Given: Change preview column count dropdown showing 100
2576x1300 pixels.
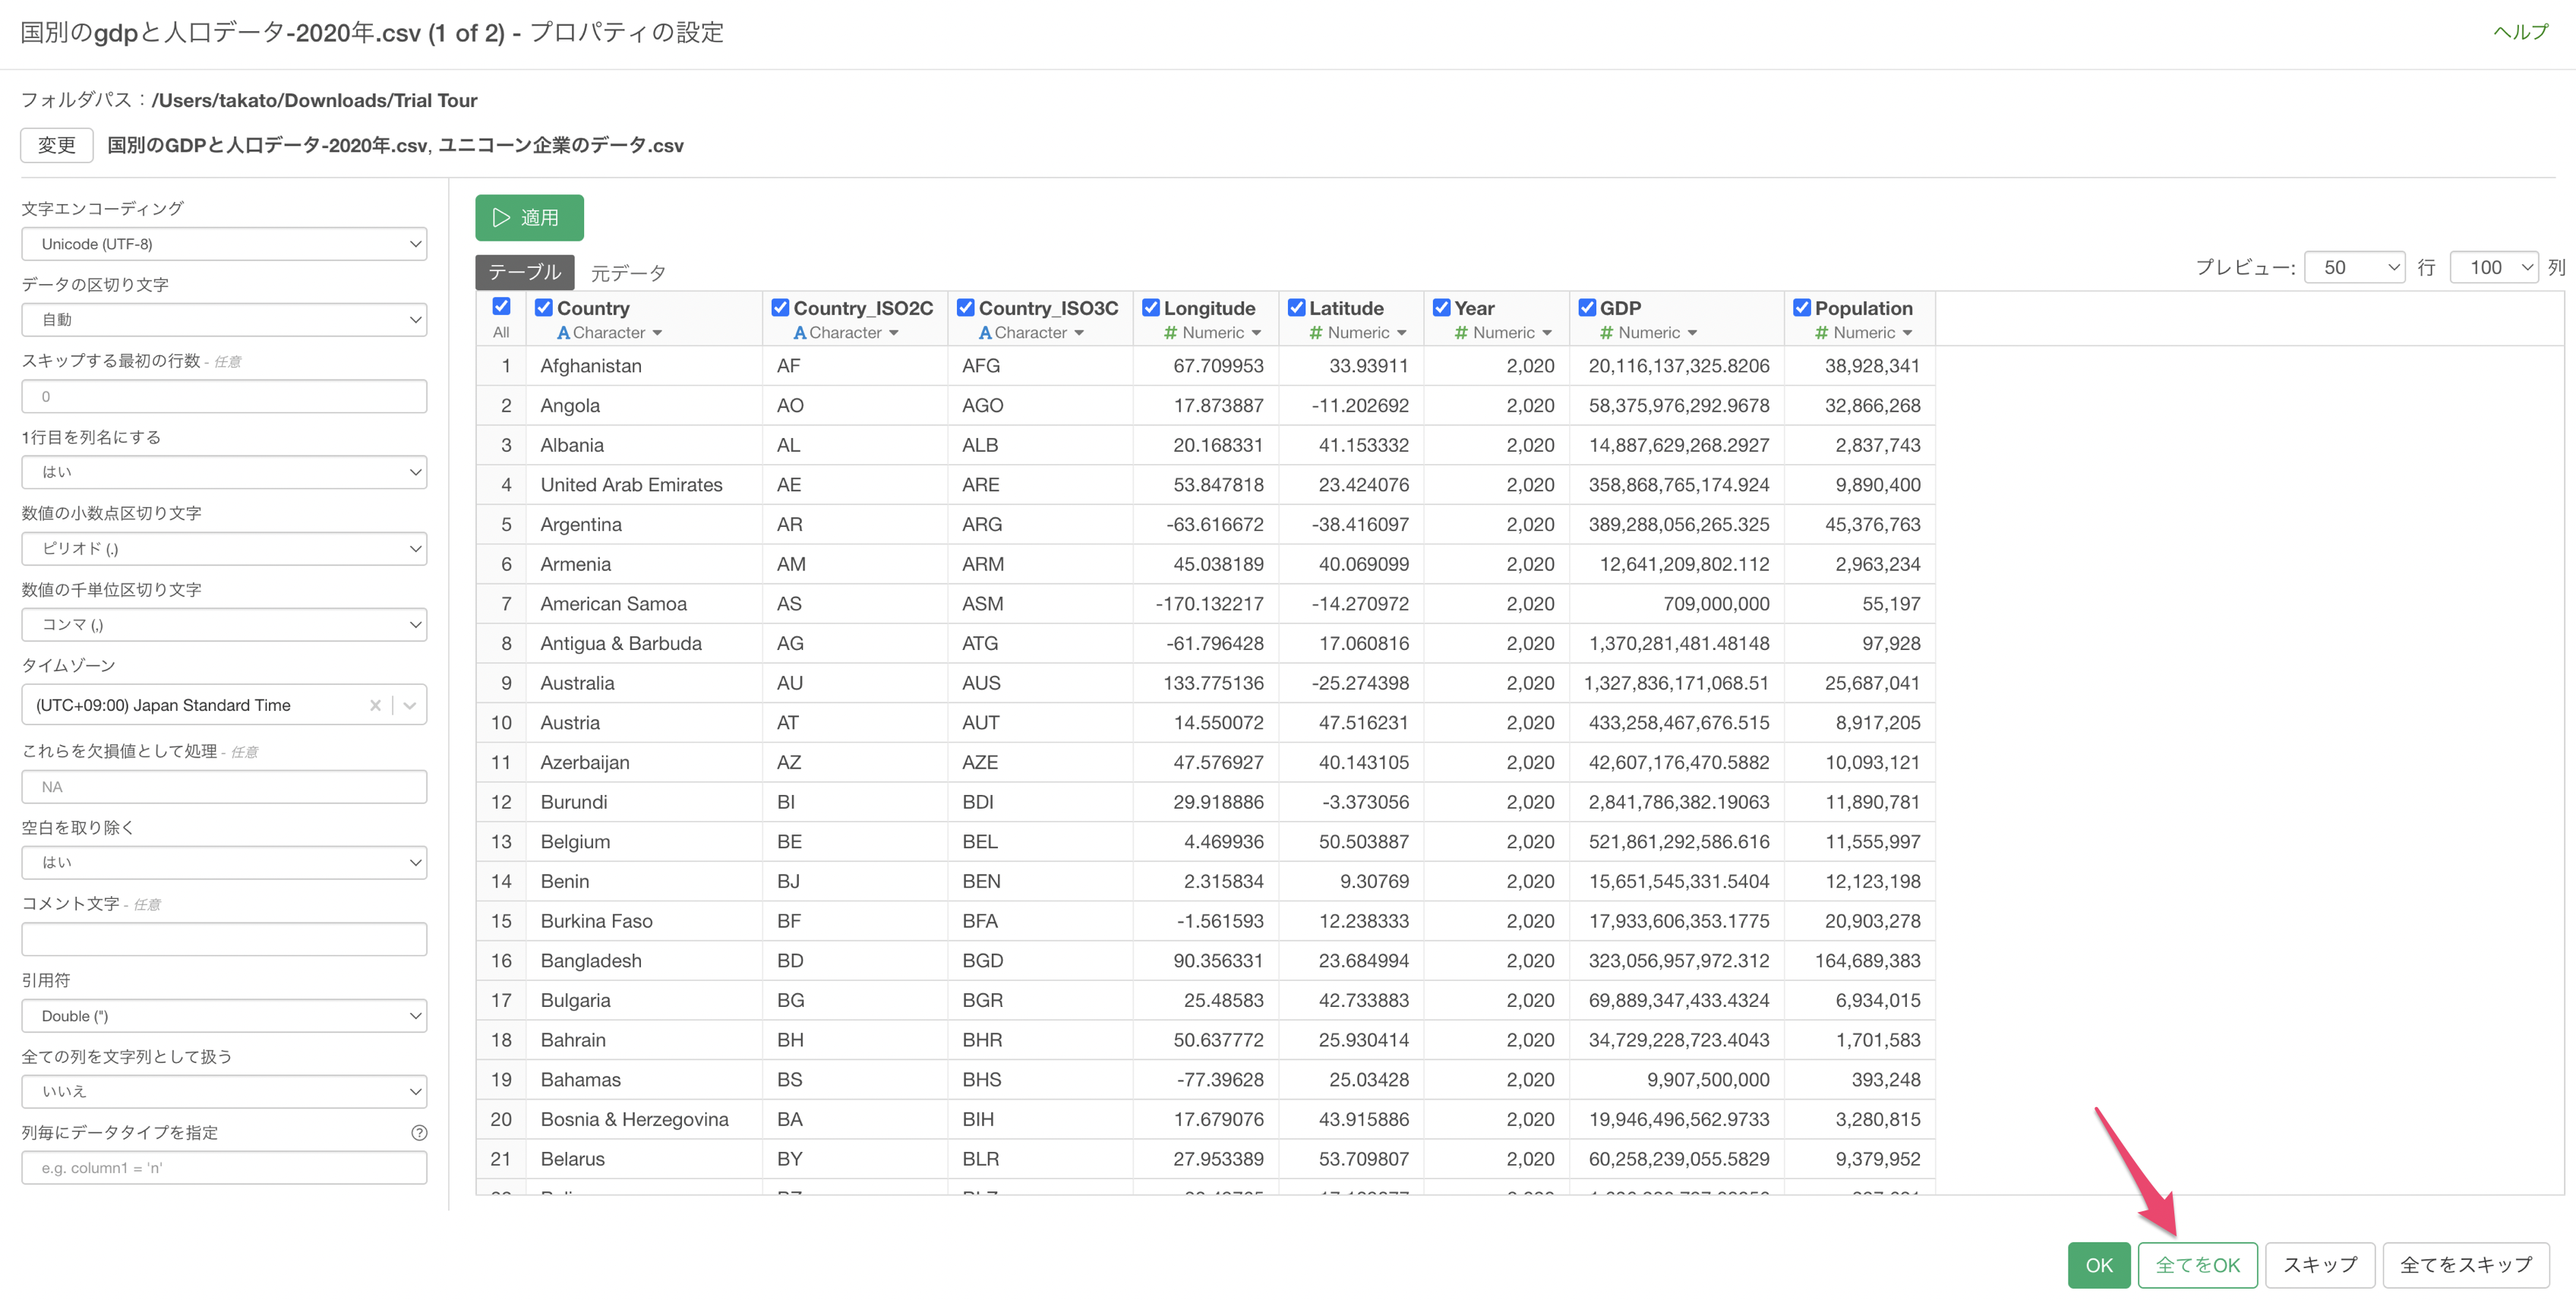Looking at the screenshot, I should pyautogui.click(x=2493, y=267).
